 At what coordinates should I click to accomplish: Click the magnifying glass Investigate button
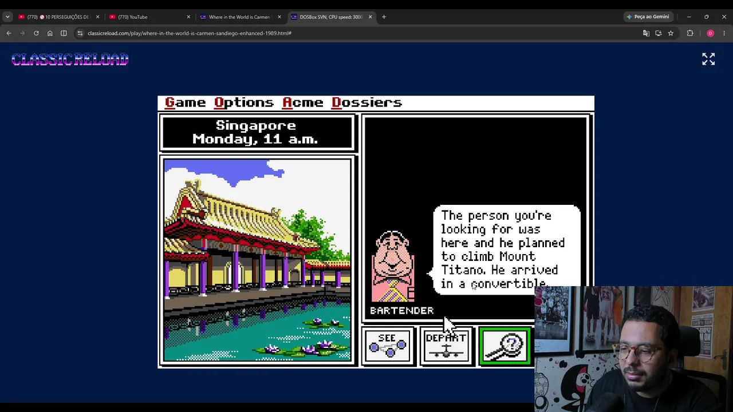505,346
